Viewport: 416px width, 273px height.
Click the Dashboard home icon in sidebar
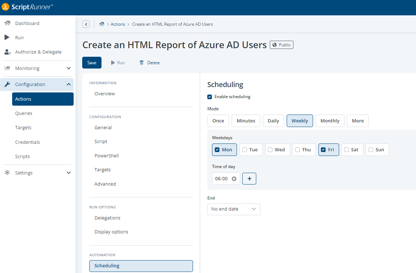[8, 23]
